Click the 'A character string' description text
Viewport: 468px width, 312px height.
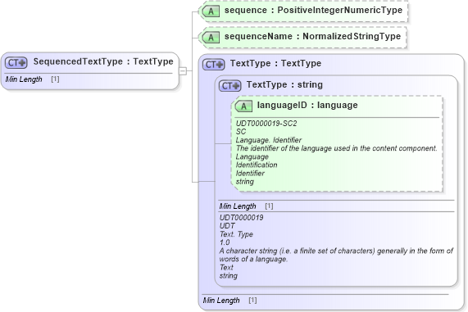[336, 255]
